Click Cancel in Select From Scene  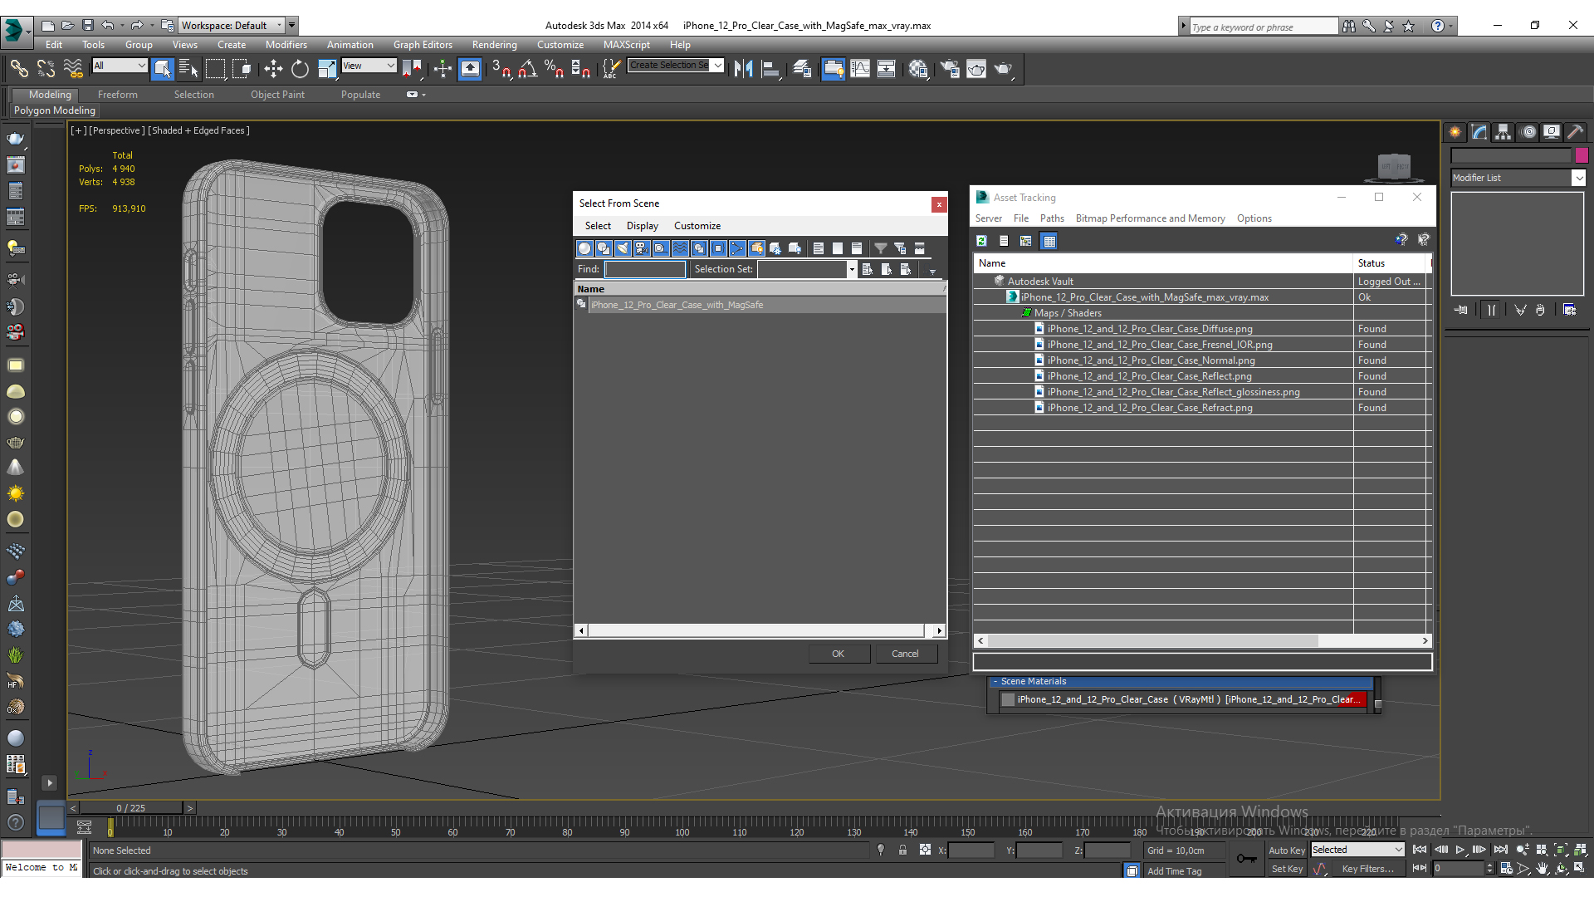click(904, 654)
